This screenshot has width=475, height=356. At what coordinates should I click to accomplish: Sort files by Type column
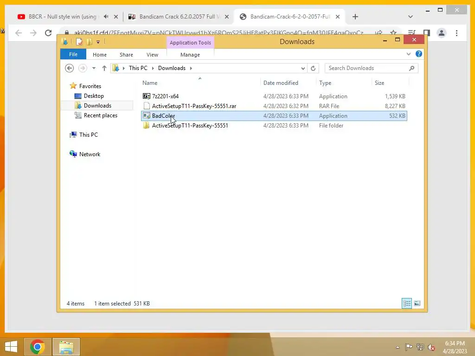(x=325, y=83)
